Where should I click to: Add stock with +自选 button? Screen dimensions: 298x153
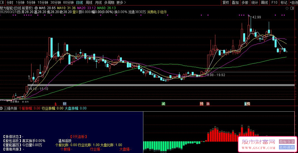pos(294,3)
